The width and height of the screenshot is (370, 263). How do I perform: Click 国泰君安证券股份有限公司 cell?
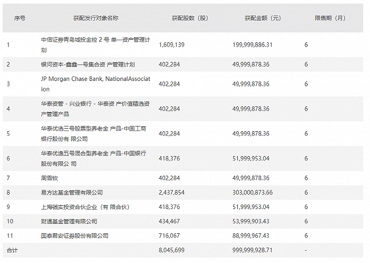(x=75, y=235)
